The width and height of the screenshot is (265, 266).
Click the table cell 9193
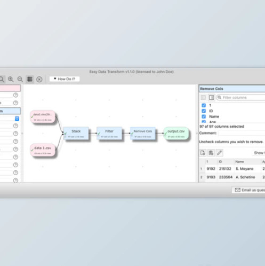pyautogui.click(x=211, y=177)
